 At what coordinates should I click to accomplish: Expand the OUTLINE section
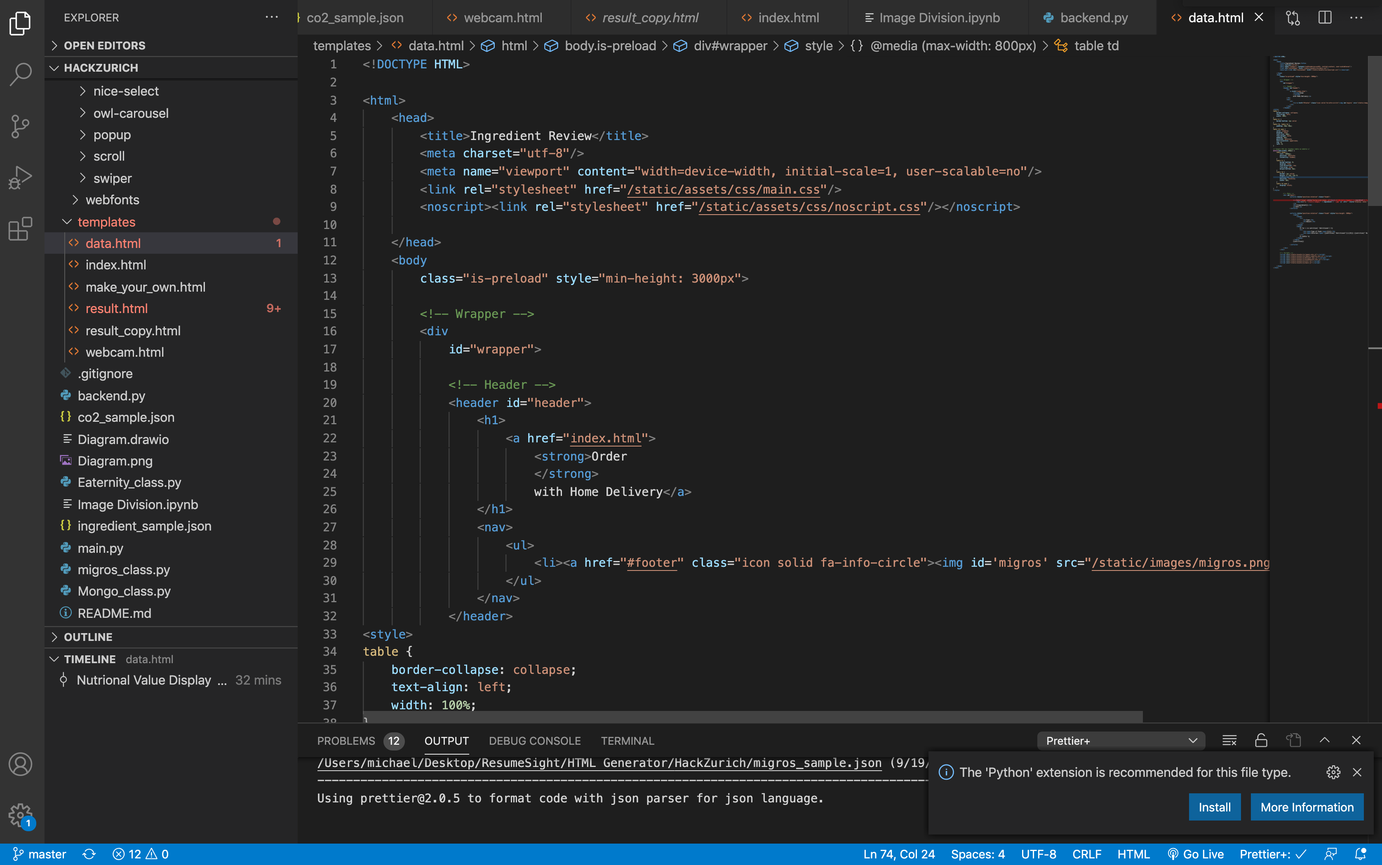(x=88, y=637)
